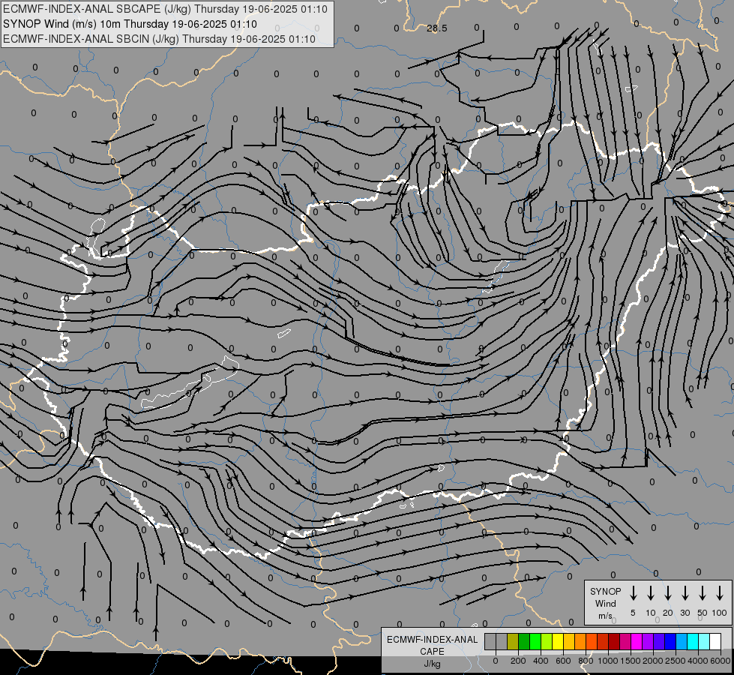Click the 28.5 value on the map
Viewport: 734px width, 675px height.
coord(437,28)
